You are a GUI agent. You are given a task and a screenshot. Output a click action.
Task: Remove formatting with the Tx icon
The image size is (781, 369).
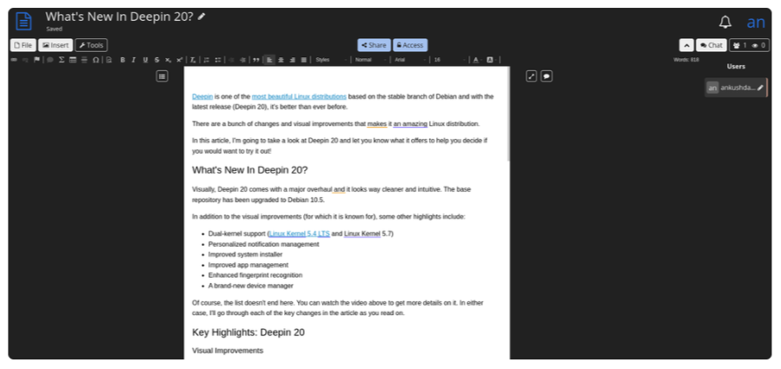(x=193, y=60)
